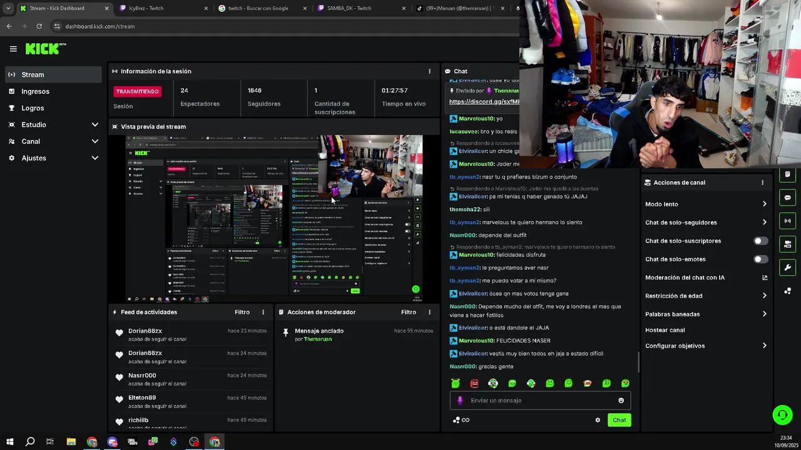Open chat settings gear icon
The height and width of the screenshot is (450, 801).
coord(598,420)
